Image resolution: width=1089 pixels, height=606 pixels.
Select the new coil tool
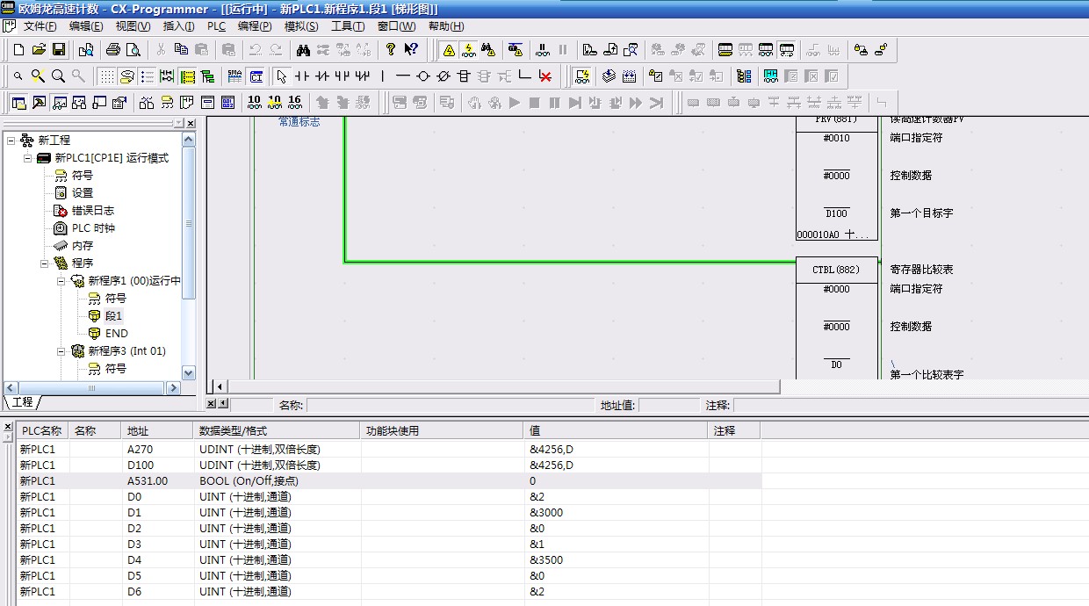(423, 76)
